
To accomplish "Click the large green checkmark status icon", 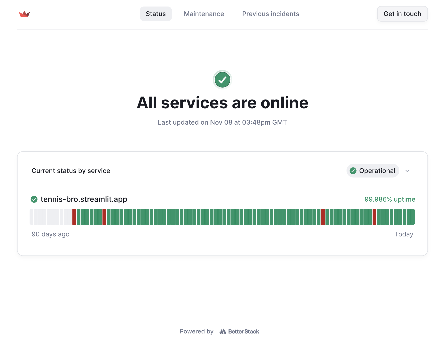I will pyautogui.click(x=222, y=80).
